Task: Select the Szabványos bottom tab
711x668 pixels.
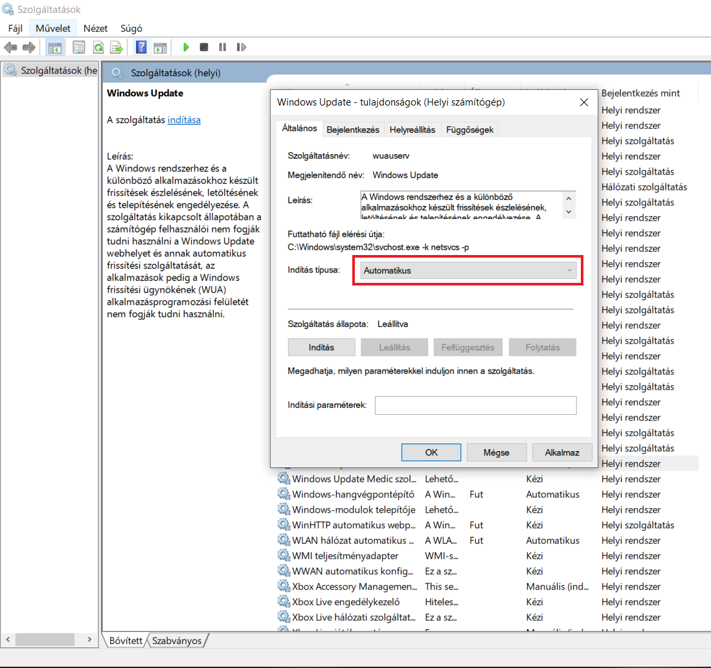Action: pos(176,640)
